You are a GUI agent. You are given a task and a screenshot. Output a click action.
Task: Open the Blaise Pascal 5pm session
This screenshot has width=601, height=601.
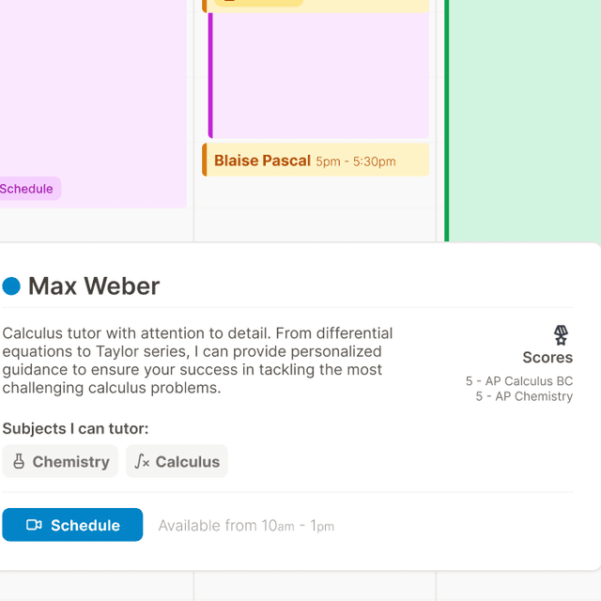316,160
